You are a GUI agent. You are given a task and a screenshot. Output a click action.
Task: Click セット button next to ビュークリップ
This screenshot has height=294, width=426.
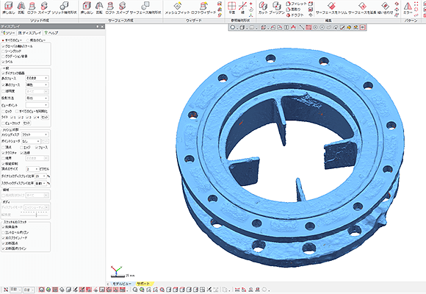tap(26, 123)
